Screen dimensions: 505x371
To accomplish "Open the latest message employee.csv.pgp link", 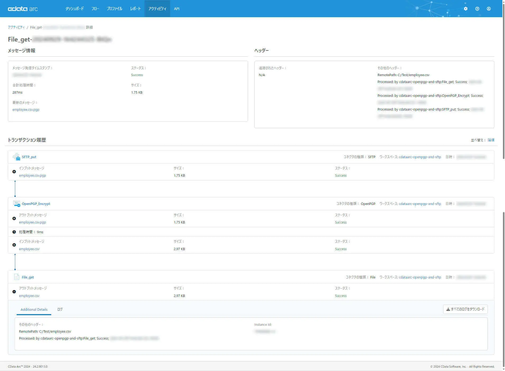I will (26, 109).
